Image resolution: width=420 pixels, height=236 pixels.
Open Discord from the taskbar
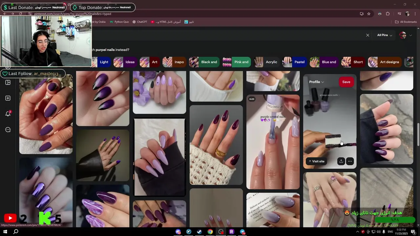[178, 232]
